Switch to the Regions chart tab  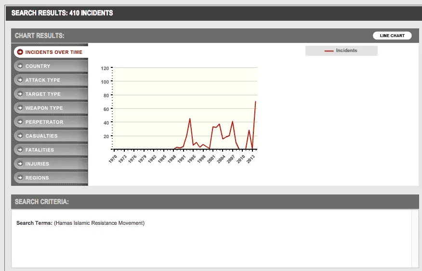click(x=37, y=178)
